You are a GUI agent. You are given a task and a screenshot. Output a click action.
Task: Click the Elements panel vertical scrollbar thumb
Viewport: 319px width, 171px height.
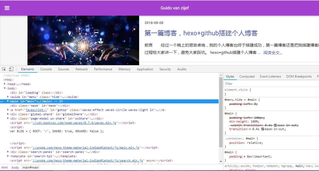click(221, 112)
